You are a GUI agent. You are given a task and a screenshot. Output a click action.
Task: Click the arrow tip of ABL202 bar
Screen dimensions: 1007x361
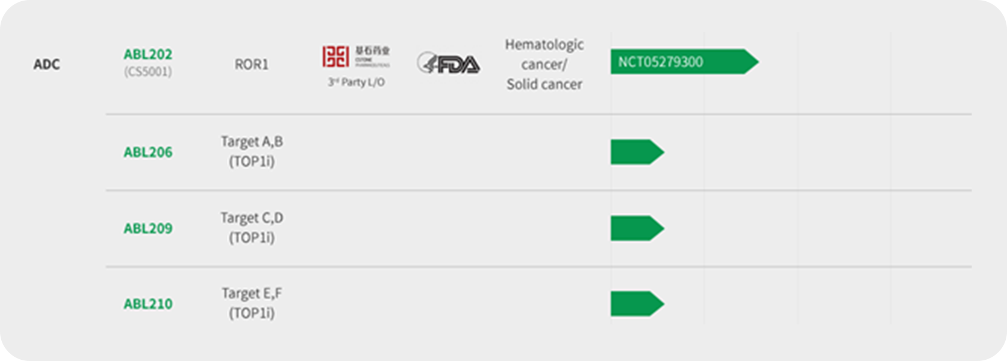pos(751,62)
